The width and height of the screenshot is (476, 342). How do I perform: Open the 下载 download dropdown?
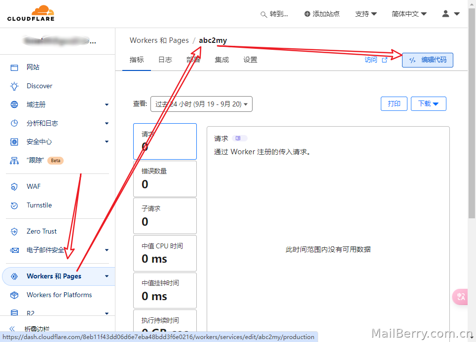pyautogui.click(x=428, y=103)
